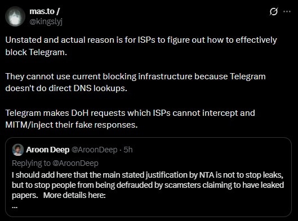Select the "Unstated and actual reason" paragraph
Screen dimensions: 298x221
pyautogui.click(x=141, y=46)
